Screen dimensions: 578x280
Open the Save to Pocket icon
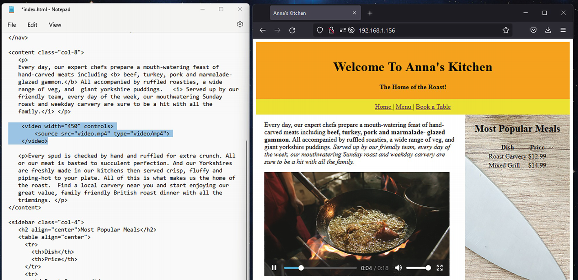coord(533,31)
